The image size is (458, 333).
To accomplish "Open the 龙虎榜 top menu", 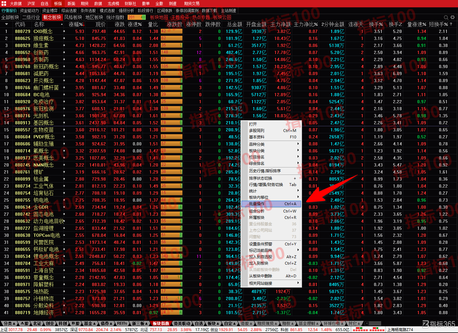I will 113,4.
